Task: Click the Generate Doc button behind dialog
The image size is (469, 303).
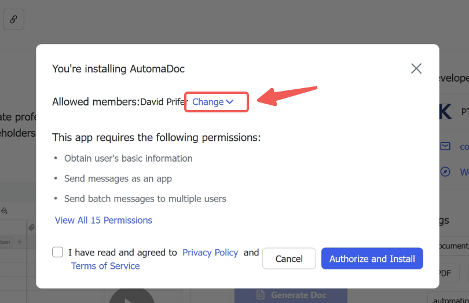Action: 291,295
